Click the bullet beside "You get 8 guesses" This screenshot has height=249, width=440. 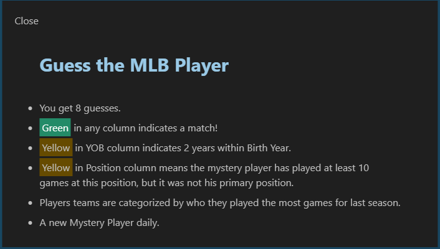30,108
